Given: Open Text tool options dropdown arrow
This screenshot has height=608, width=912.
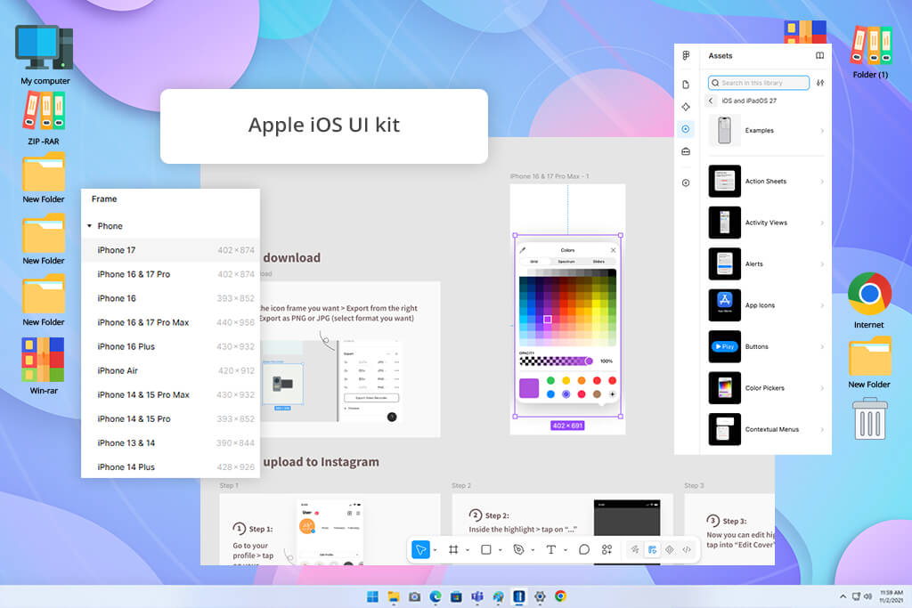Looking at the screenshot, I should pos(566,550).
